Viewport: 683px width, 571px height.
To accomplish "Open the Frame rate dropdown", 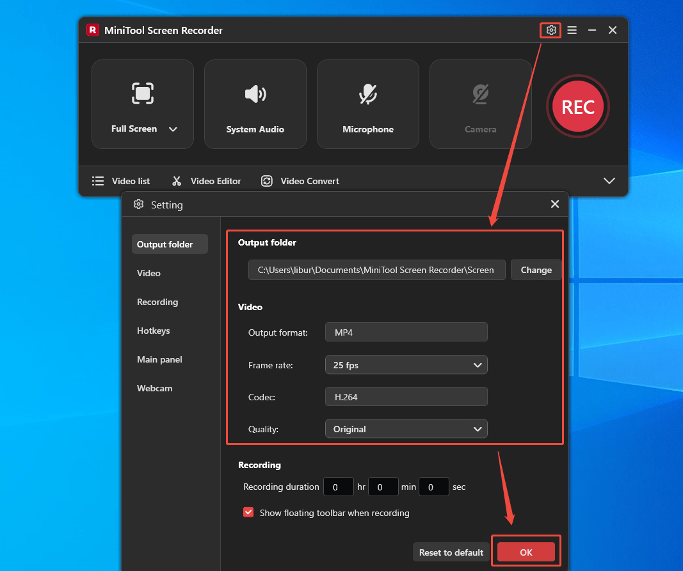I will coord(406,364).
